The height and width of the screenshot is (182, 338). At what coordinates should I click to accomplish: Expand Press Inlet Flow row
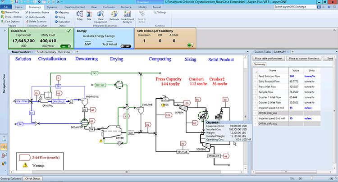[x=255, y=86]
